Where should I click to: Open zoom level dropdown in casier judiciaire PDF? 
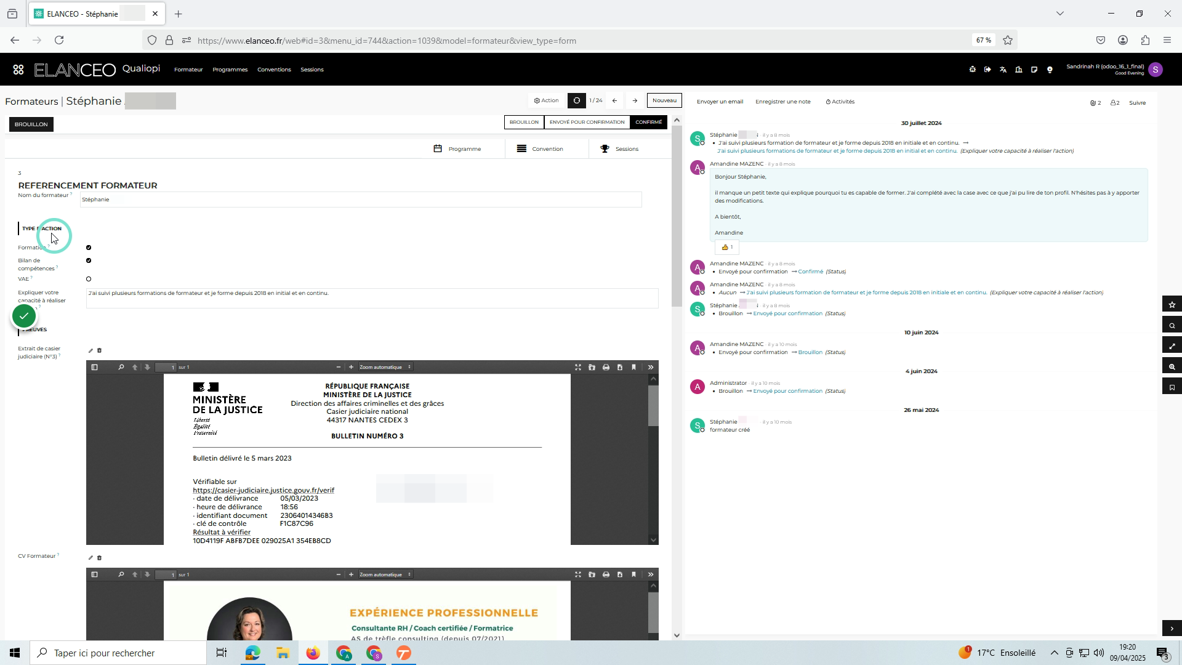coord(385,368)
